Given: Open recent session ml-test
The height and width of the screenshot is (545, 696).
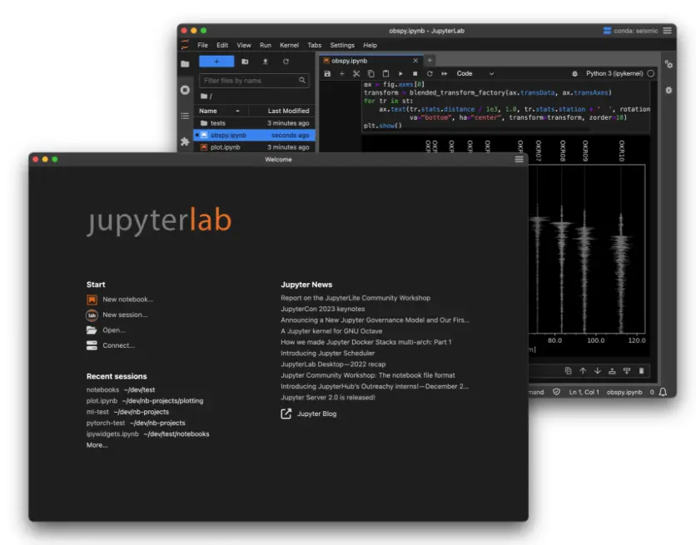Looking at the screenshot, I should [x=127, y=412].
